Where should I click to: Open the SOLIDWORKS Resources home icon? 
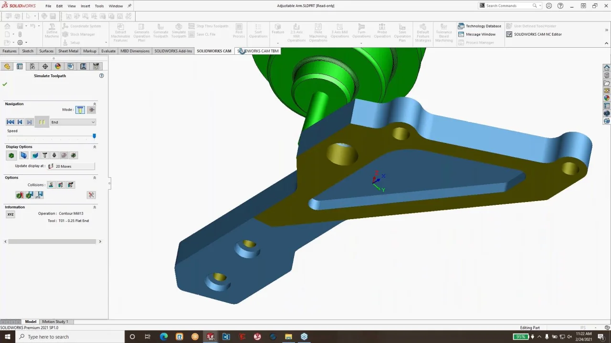click(x=607, y=68)
